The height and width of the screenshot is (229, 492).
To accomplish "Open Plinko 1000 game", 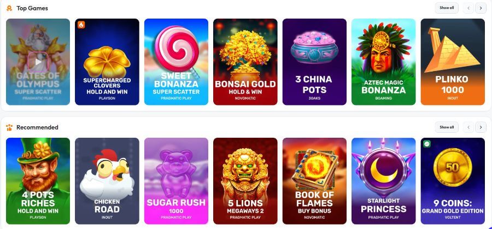I will (x=453, y=62).
